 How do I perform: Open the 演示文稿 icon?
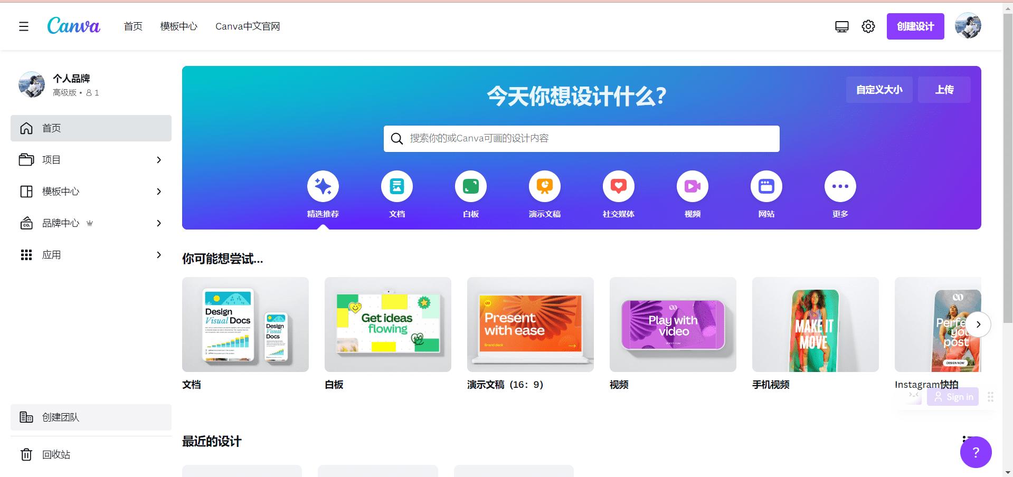(x=544, y=186)
